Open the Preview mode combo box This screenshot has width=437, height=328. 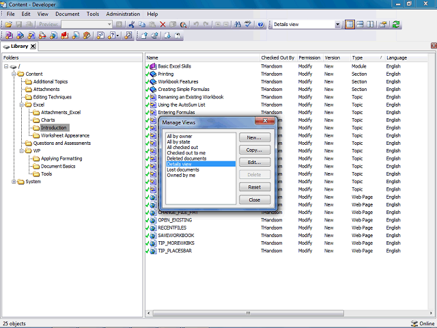(x=87, y=25)
